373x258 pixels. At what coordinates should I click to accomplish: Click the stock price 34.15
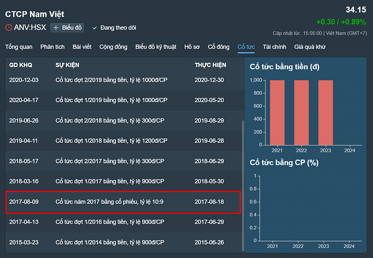point(356,10)
